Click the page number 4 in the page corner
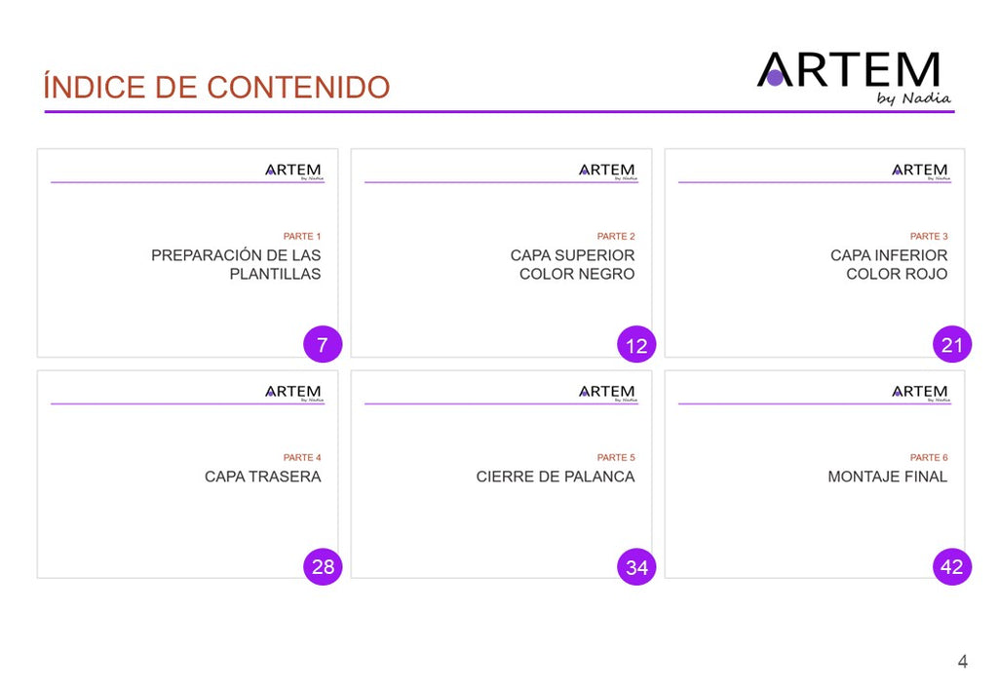 click(962, 661)
